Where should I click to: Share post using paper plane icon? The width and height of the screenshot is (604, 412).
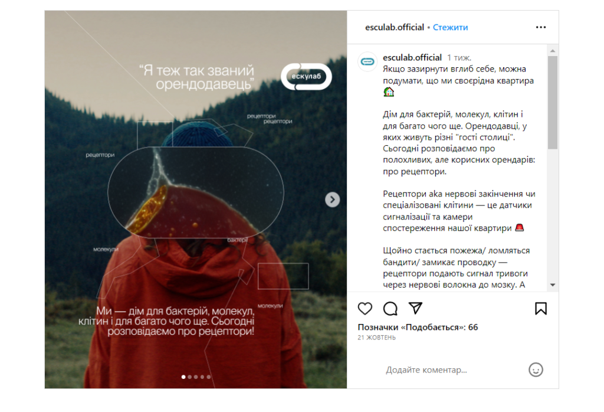click(416, 308)
